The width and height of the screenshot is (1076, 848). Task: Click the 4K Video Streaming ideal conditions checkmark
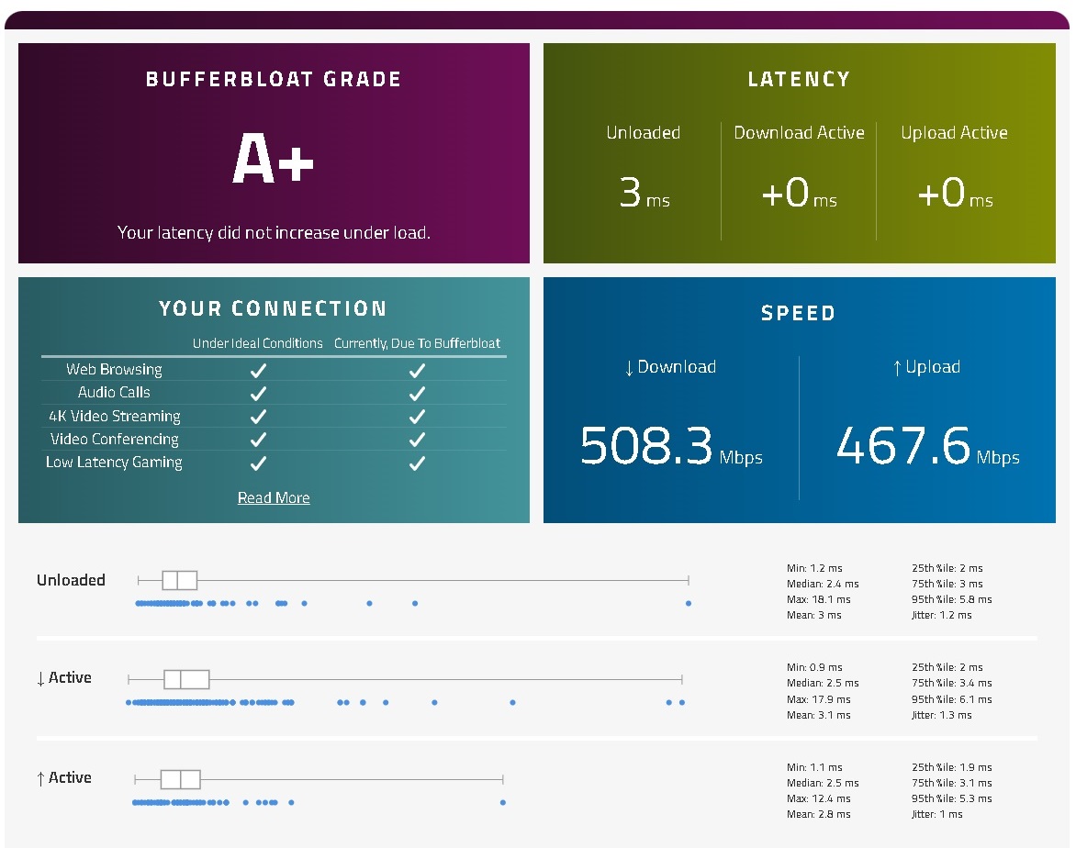click(x=258, y=417)
